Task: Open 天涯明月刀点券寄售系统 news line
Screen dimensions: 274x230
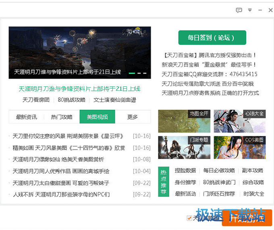Action: [x=210, y=93]
